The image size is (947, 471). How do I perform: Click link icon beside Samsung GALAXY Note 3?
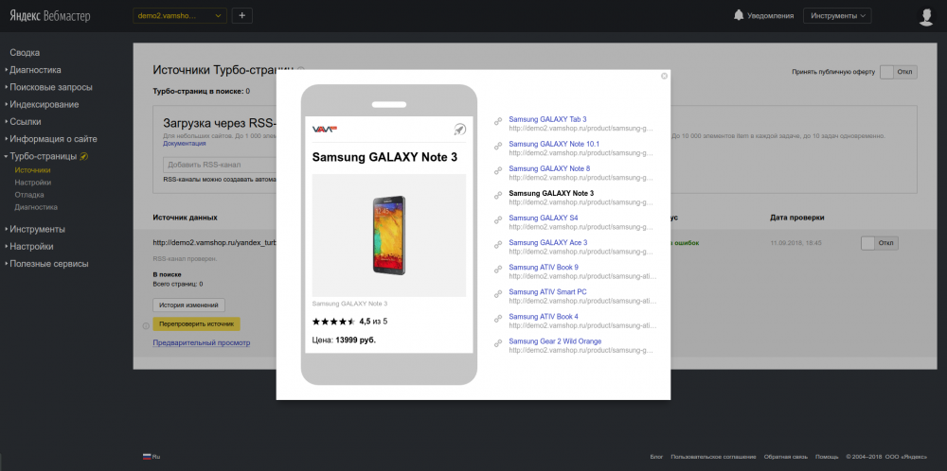coord(498,196)
